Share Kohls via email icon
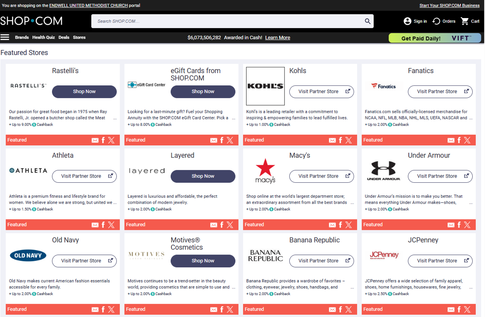The width and height of the screenshot is (485, 317). click(x=332, y=140)
